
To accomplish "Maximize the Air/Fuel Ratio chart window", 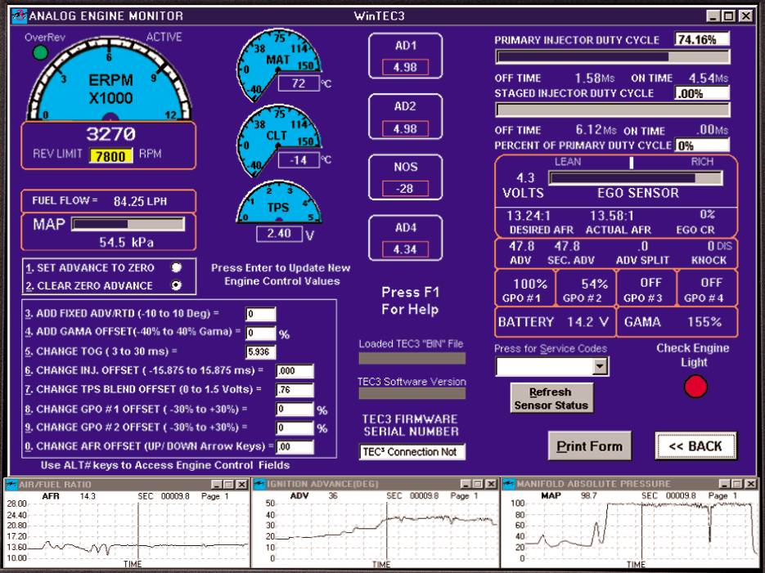I will (x=229, y=485).
